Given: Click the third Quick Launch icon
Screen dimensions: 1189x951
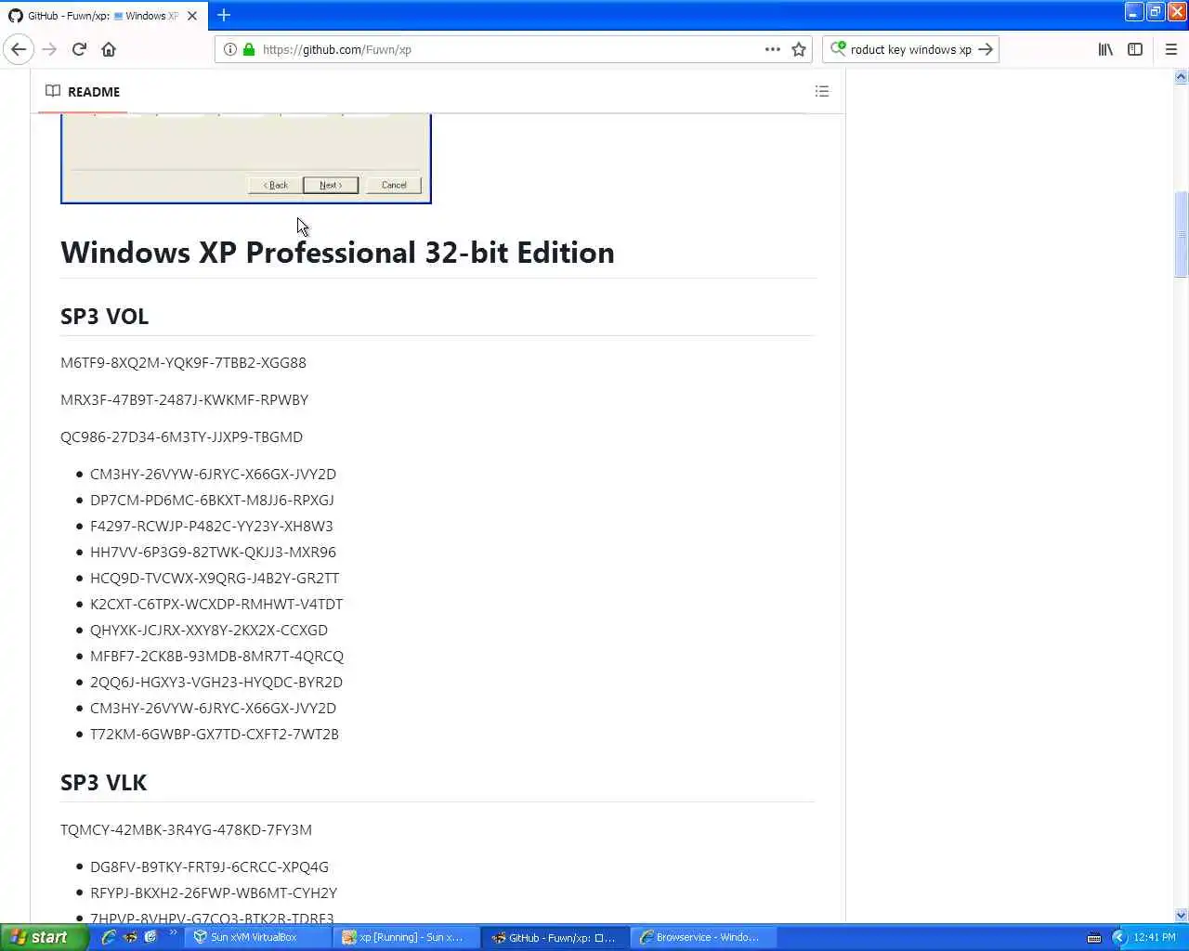Looking at the screenshot, I should tap(150, 937).
